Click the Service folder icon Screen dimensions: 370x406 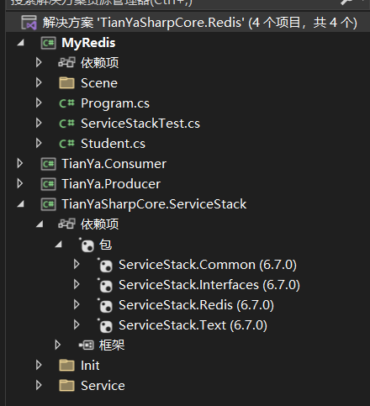(x=66, y=386)
